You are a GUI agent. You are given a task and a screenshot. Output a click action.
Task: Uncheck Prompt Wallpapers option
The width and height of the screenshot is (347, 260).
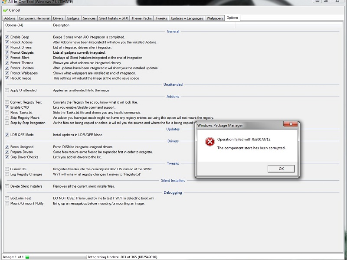pyautogui.click(x=7, y=73)
